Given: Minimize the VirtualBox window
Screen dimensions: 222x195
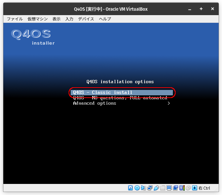Looking at the screenshot, I should (190, 9).
